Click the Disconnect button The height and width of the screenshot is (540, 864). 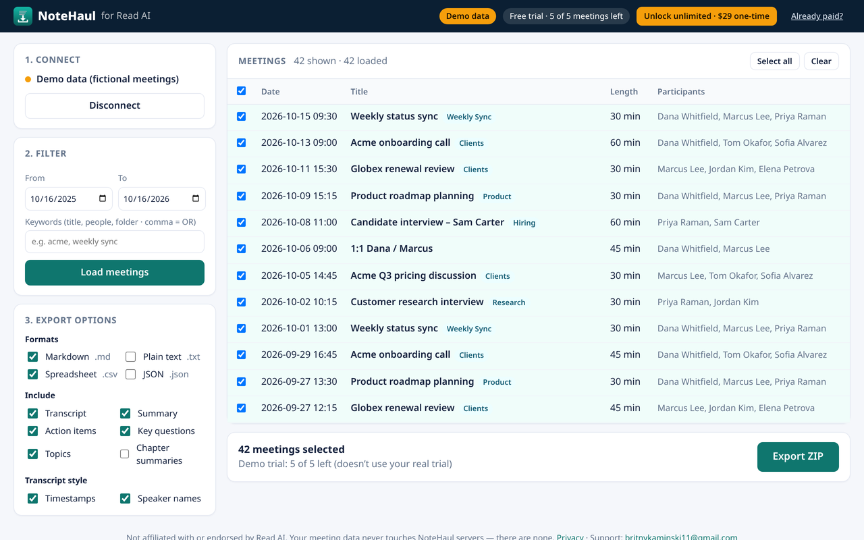tap(115, 105)
